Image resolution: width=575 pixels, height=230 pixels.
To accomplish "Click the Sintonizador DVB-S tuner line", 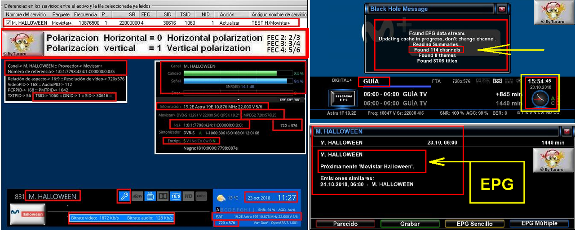I will (208, 133).
